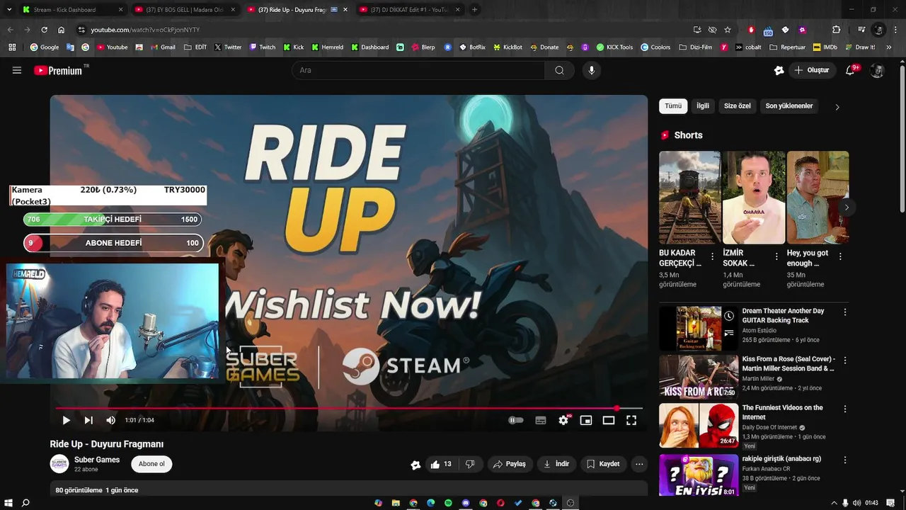Save video with Kaydet button
The width and height of the screenshot is (906, 510).
pos(603,464)
